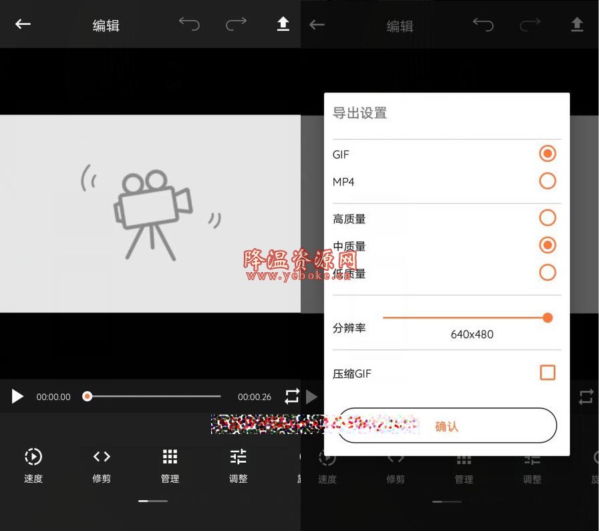Go back using the left screen's arrow
Screen dimensions: 600x531
point(23,24)
